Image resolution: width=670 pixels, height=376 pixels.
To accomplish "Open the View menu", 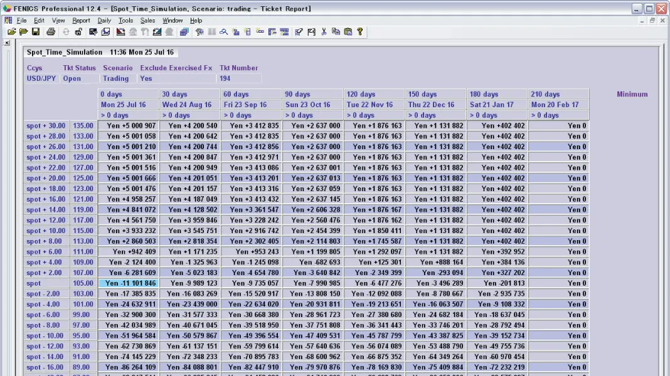I will pos(58,21).
